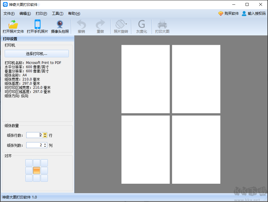Decrease paper column count with down arrow
Image resolution: width=268 pixels, height=202 pixels.
click(x=45, y=147)
